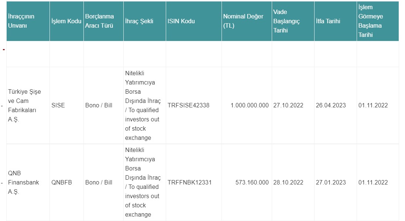
Task: Select the nominal value 1.000.000.000
Action: click(x=250, y=106)
